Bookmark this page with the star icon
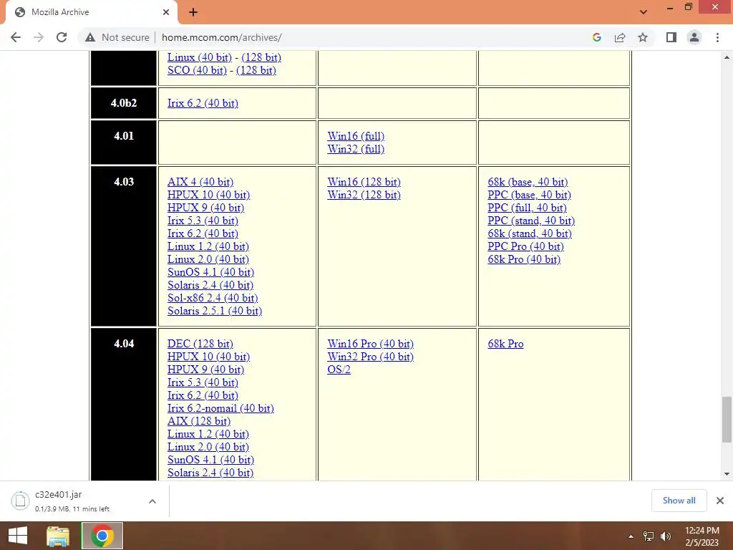Image resolution: width=733 pixels, height=550 pixels. (643, 37)
